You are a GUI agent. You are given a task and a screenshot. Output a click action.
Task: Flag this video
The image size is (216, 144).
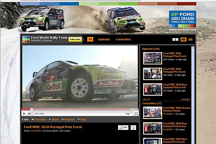[x=81, y=119]
